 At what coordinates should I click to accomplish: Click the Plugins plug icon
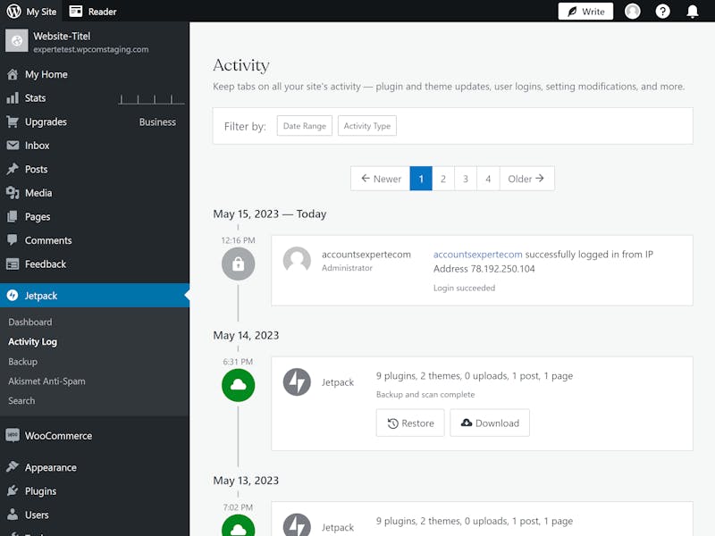[x=13, y=490]
